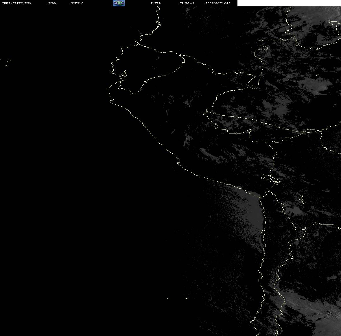Click the Galapagos islands outline at the left edge
Screen dimensions: 341x336
[8, 62]
